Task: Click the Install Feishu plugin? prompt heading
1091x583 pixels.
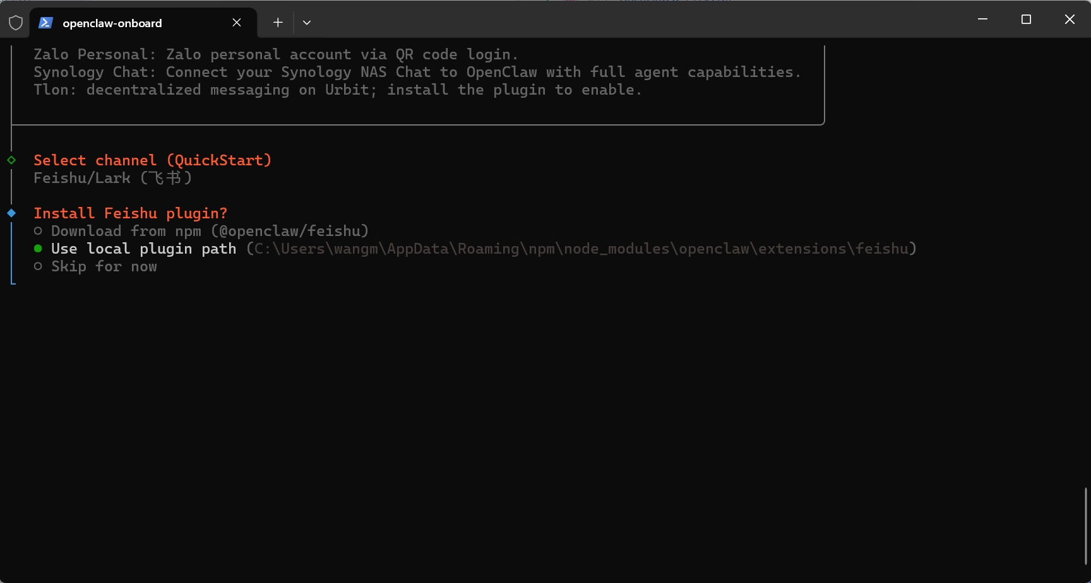Action: [130, 213]
